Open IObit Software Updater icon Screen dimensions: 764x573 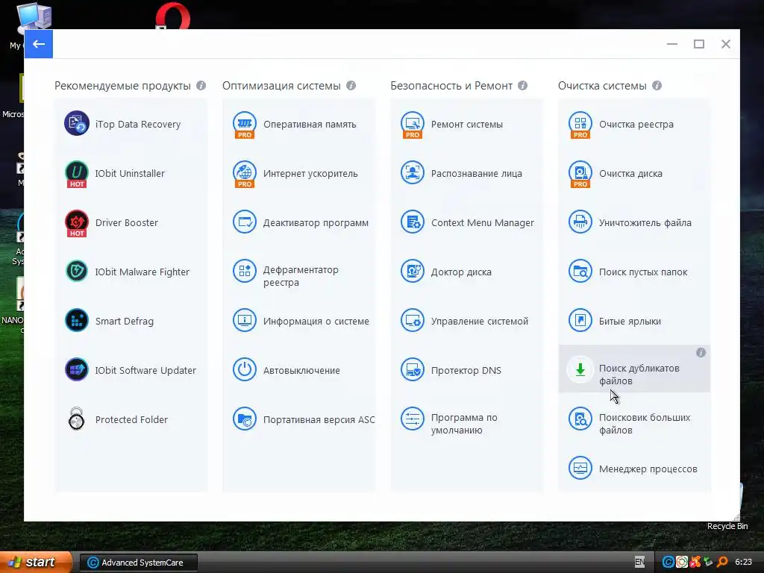77,370
